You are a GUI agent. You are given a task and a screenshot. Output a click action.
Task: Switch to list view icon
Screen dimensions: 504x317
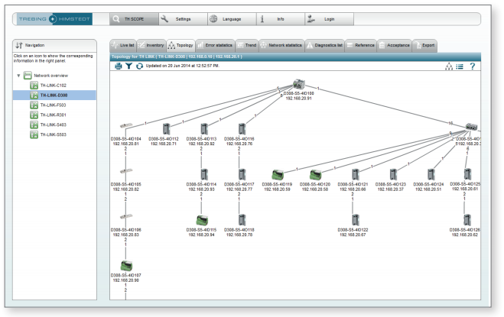460,67
